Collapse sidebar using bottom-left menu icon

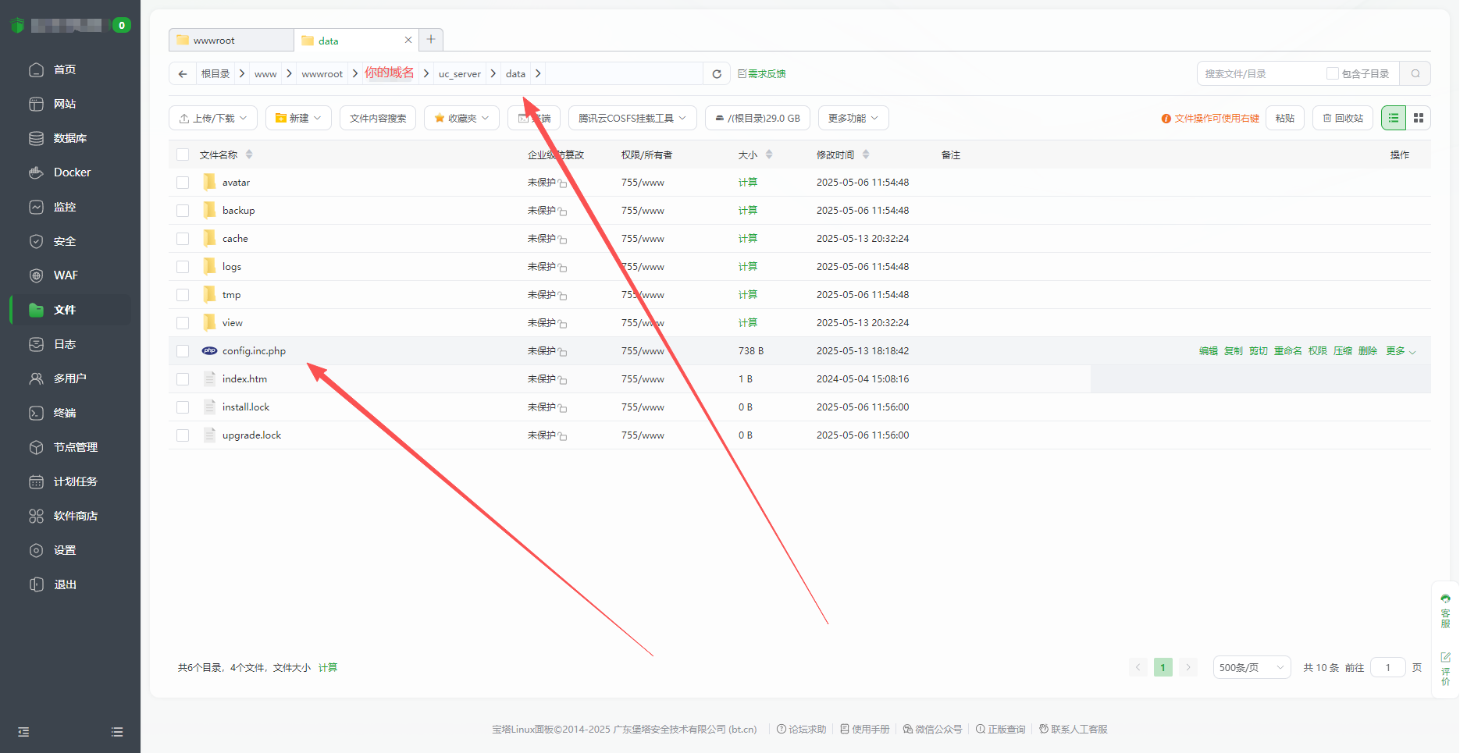[x=23, y=732]
